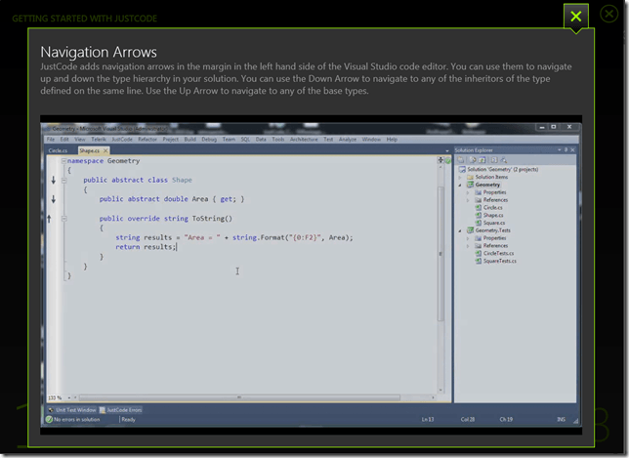Viewport: 629px width, 458px height.
Task: Open the Analyze menu
Action: [348, 140]
